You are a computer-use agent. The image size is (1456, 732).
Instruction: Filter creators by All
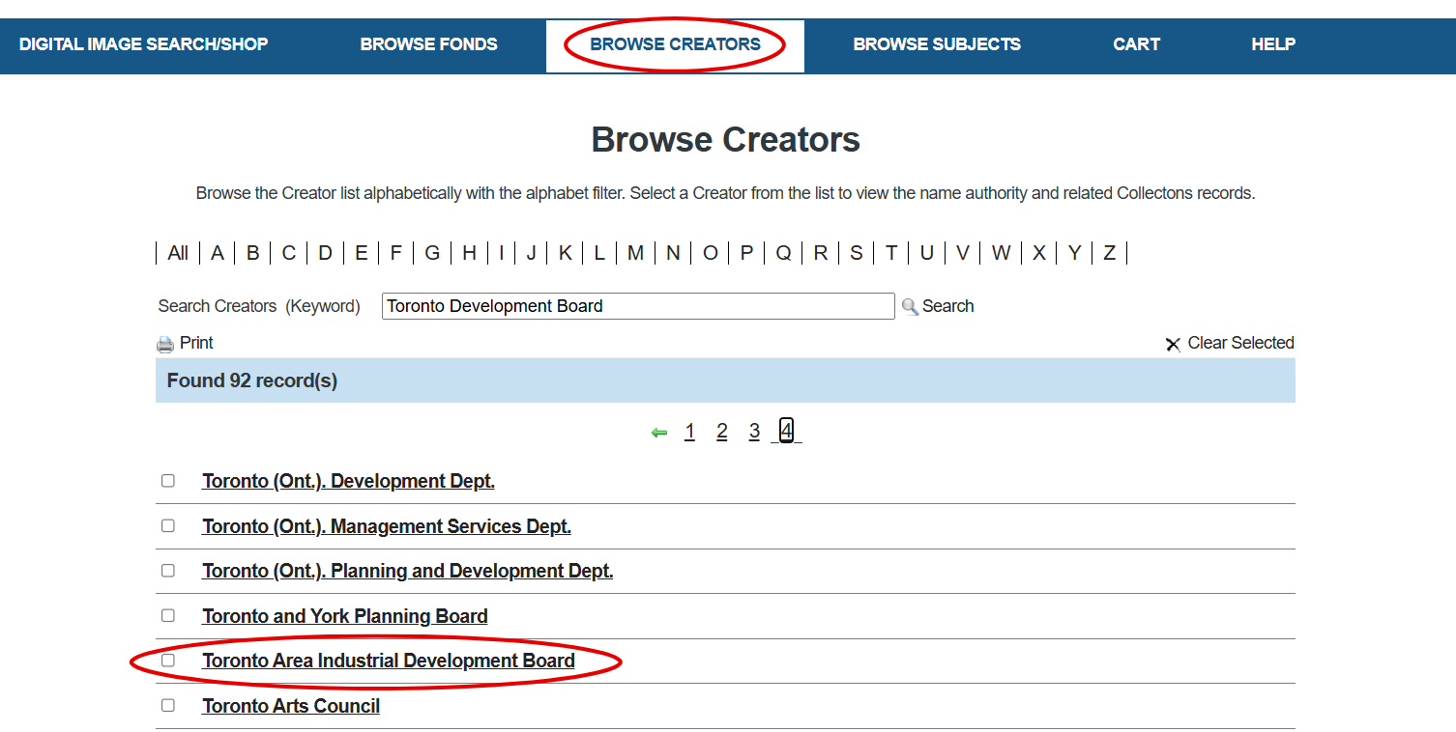pos(178,253)
